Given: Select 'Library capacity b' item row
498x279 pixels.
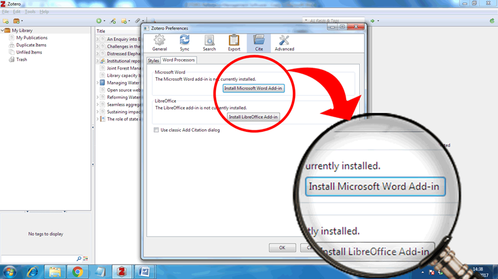Looking at the screenshot, I should (120, 75).
